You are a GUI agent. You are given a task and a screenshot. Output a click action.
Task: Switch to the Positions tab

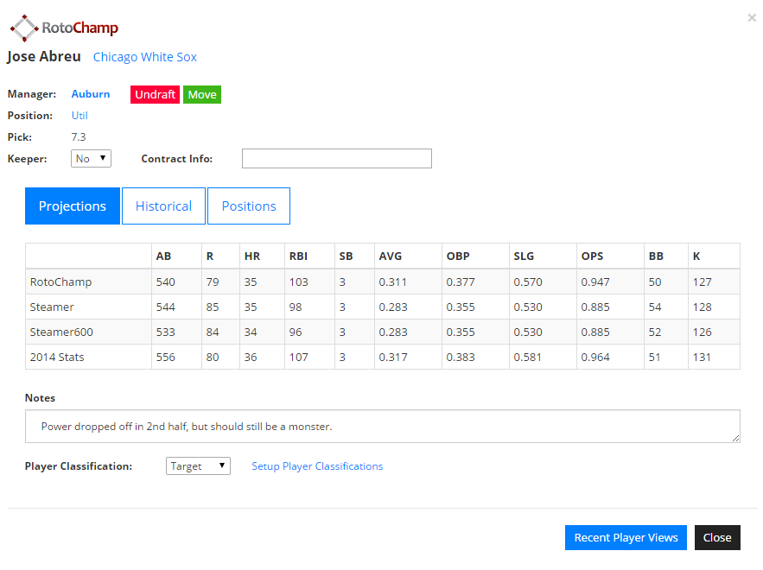point(249,206)
